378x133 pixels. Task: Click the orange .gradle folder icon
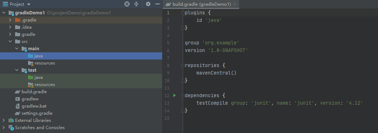[18, 20]
